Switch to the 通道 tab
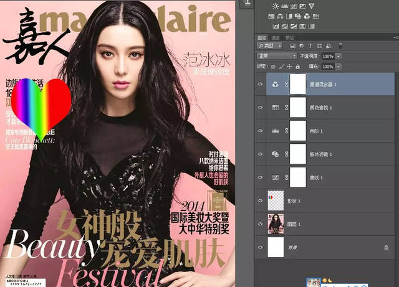The width and height of the screenshot is (399, 287). point(276,37)
